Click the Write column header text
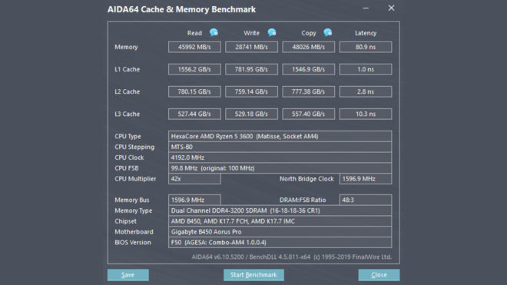 pyautogui.click(x=251, y=33)
